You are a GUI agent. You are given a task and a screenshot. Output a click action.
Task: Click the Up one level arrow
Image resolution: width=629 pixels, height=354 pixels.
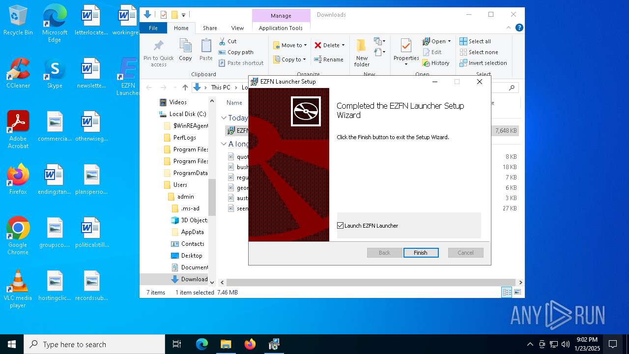click(x=185, y=88)
